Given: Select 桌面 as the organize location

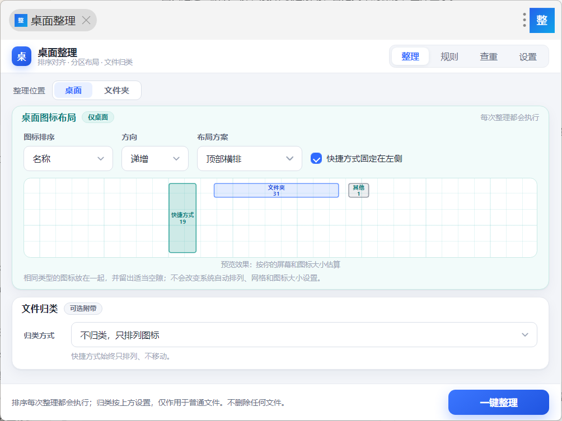Looking at the screenshot, I should 73,90.
